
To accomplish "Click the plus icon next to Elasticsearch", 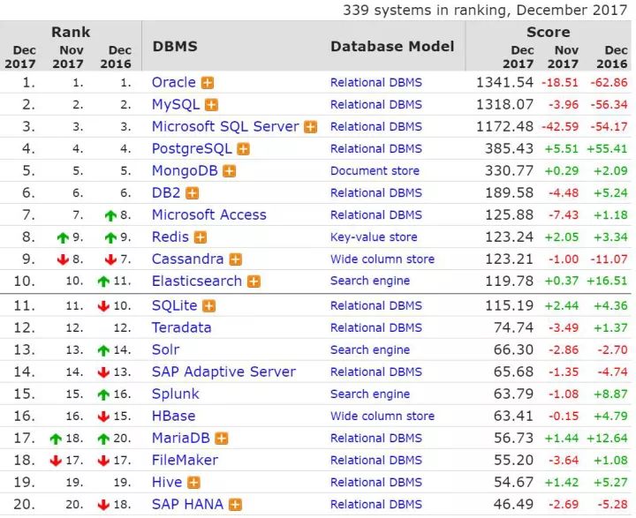I will point(254,282).
